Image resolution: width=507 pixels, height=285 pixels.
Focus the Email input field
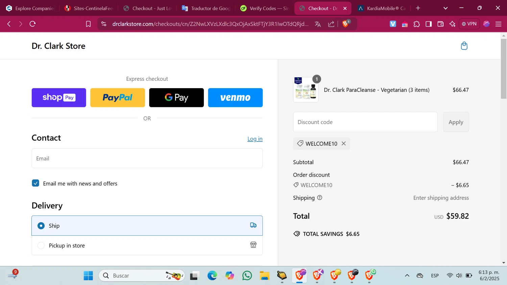click(147, 158)
